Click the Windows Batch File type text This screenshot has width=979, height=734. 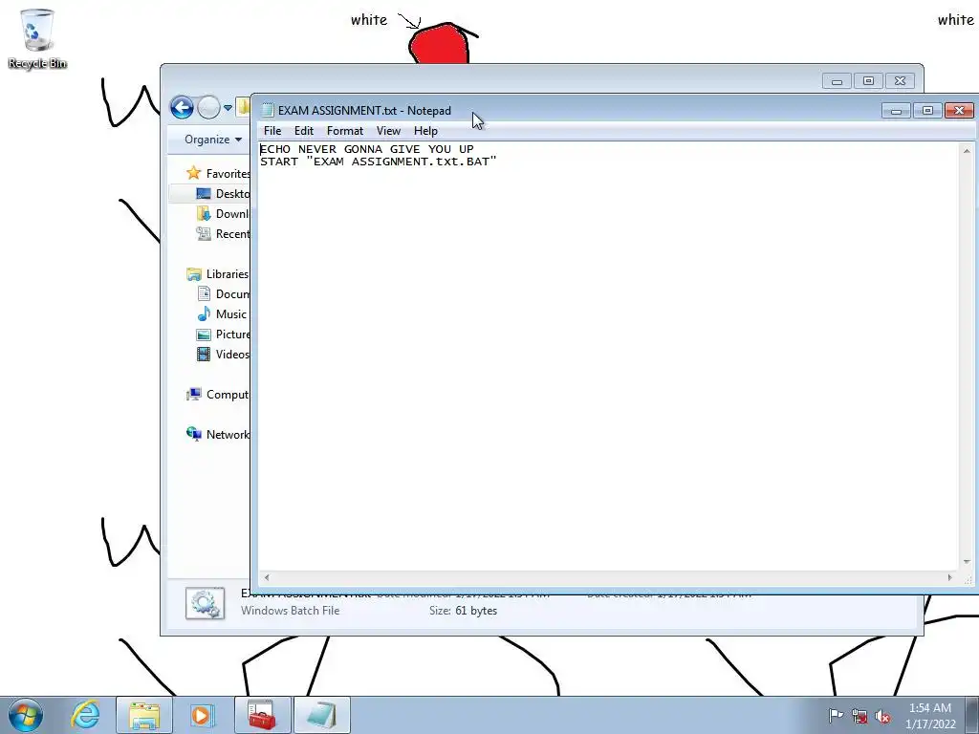tap(291, 611)
